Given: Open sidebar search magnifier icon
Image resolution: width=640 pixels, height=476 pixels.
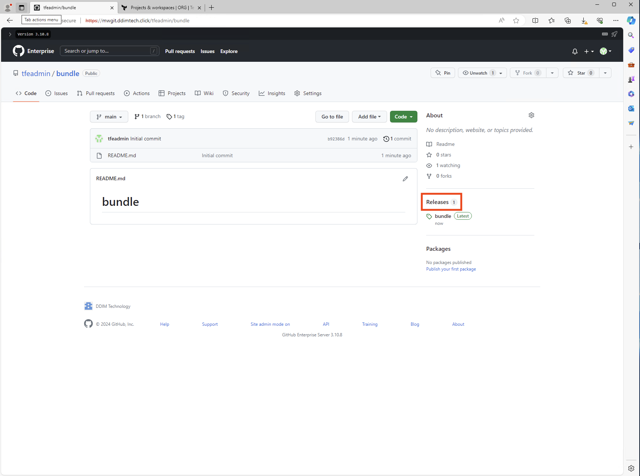Looking at the screenshot, I should [631, 35].
